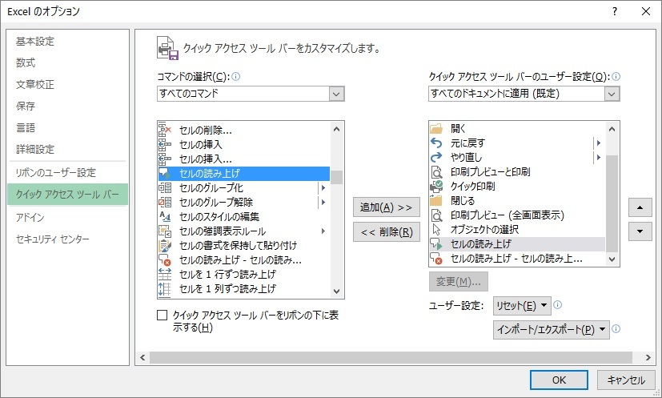Move selected command up with arrow button
The width and height of the screenshot is (662, 398).
[640, 207]
